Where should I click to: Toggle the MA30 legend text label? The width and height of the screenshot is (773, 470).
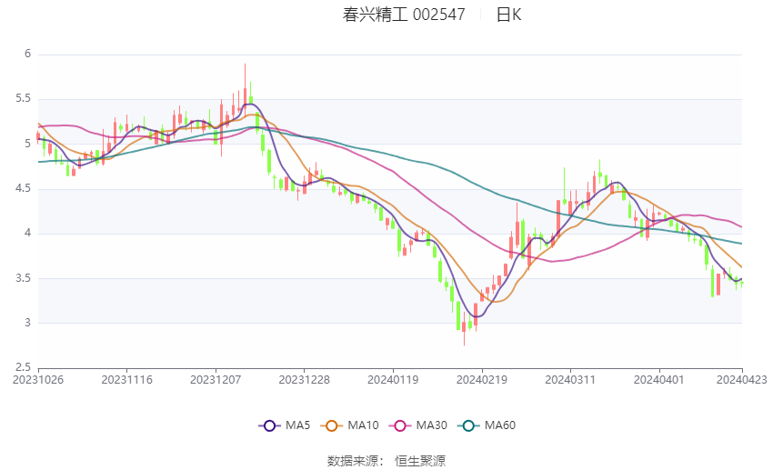pyautogui.click(x=429, y=425)
